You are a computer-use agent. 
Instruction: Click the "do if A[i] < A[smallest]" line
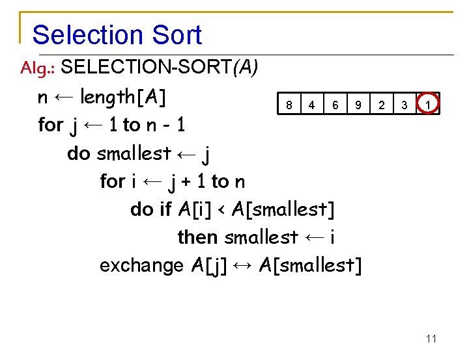tap(233, 209)
